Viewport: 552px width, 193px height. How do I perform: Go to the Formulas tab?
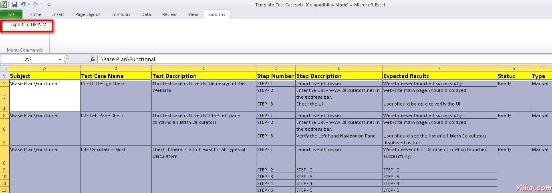click(x=121, y=14)
